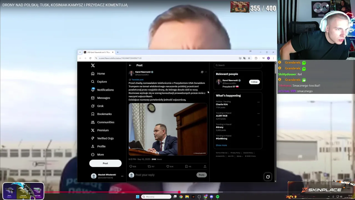This screenshot has width=355, height=200.
Task: Open #drony trending topic
Action: pos(220,127)
